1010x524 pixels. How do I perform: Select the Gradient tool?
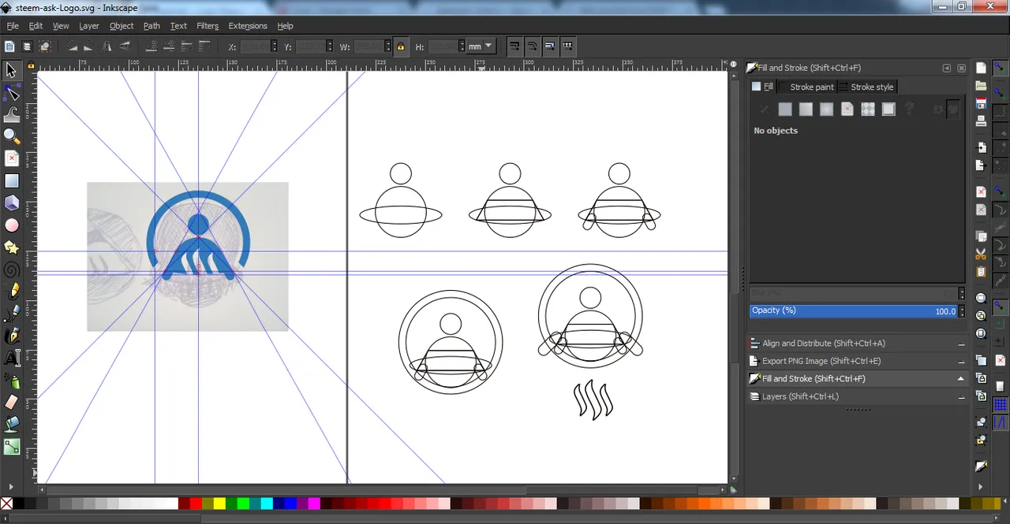tap(11, 447)
